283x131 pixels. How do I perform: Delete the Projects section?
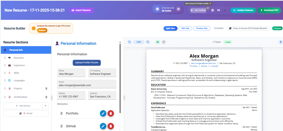coord(46,88)
